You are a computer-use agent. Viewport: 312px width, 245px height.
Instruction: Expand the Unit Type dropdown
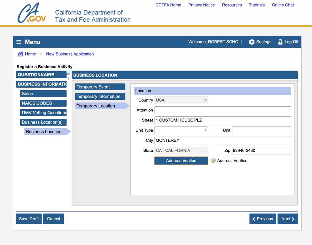click(181, 130)
